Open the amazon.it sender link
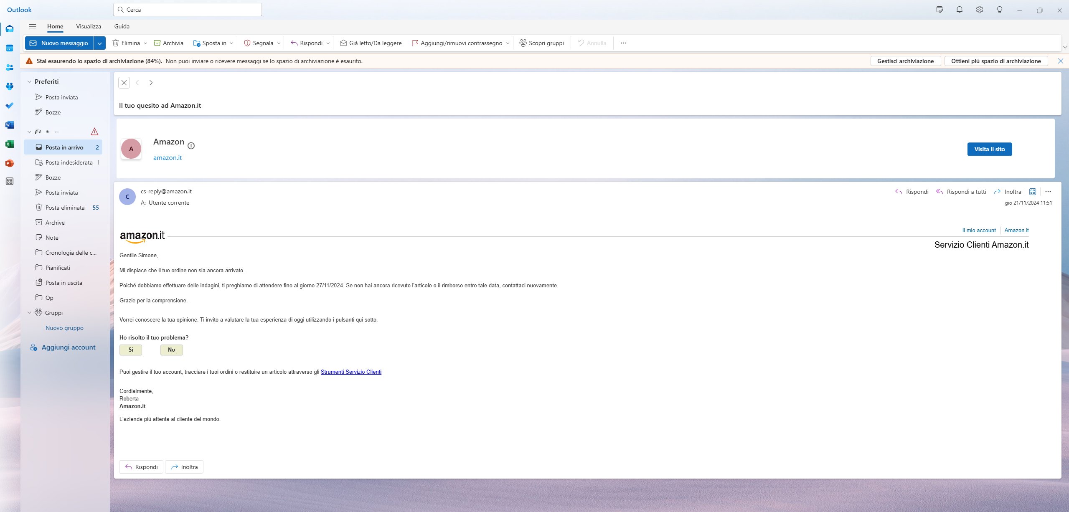This screenshot has width=1069, height=512. [168, 158]
